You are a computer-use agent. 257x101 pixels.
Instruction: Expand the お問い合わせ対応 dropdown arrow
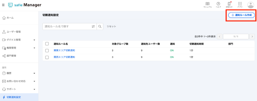(x=34, y=81)
